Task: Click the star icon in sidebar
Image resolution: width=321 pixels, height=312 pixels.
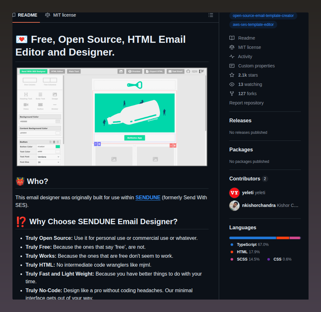Action: [232, 75]
